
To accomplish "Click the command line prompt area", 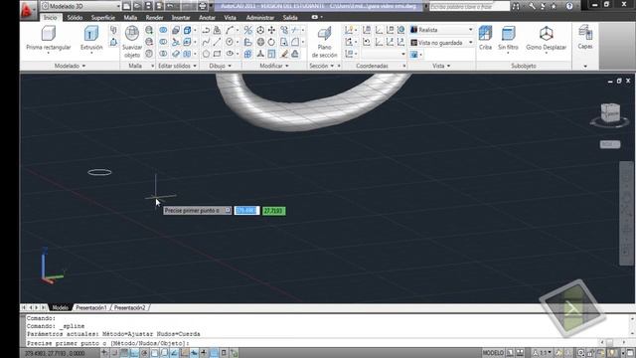I will pos(312,343).
